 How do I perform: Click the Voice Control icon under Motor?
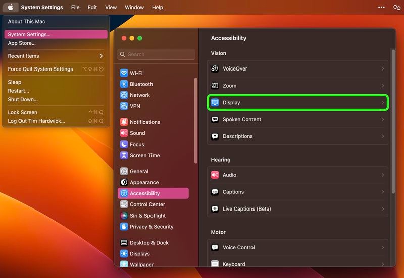coord(215,247)
